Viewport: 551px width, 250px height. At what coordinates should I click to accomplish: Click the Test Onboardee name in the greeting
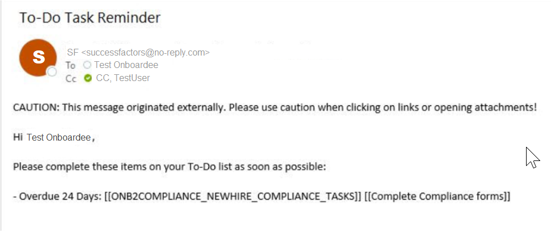click(58, 137)
